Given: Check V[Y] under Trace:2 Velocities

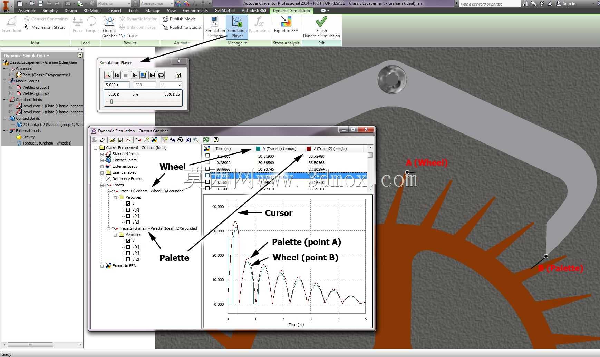Looking at the screenshot, I should point(128,253).
